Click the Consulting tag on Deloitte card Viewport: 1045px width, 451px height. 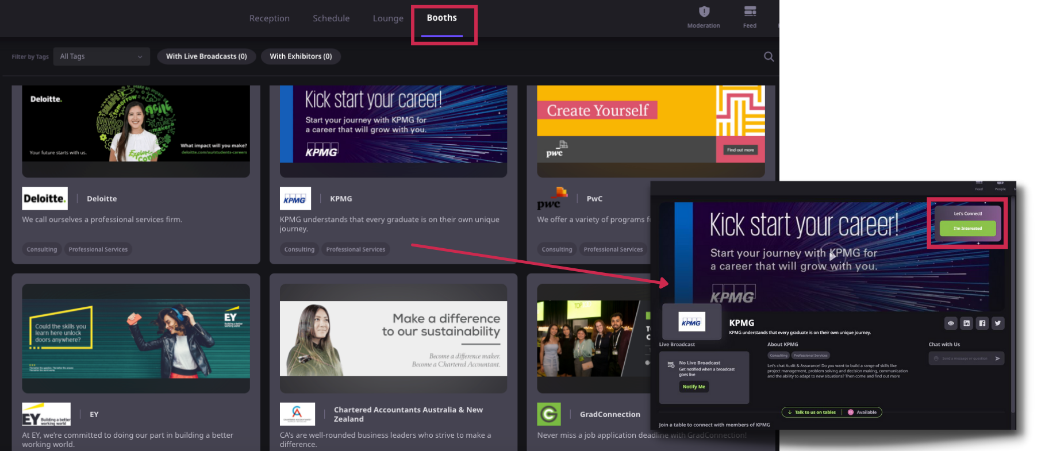pyautogui.click(x=42, y=249)
